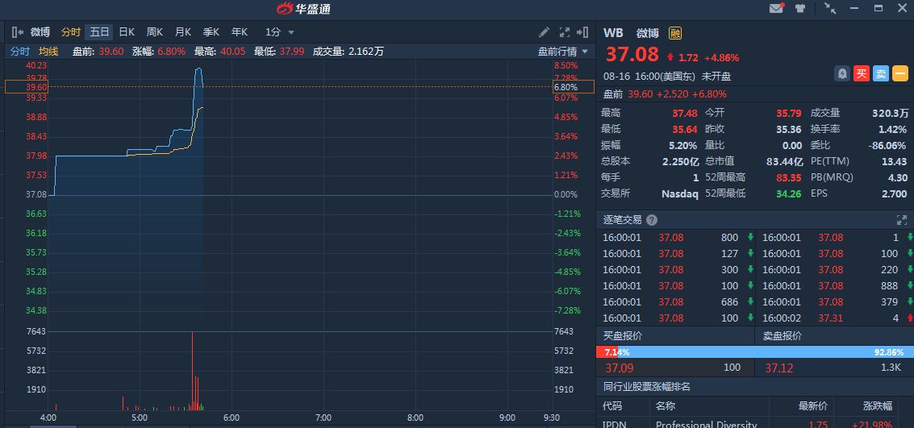Click the WB ticker symbol
This screenshot has height=428, width=914.
point(613,33)
